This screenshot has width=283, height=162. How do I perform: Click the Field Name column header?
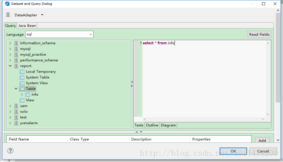pos(37,139)
